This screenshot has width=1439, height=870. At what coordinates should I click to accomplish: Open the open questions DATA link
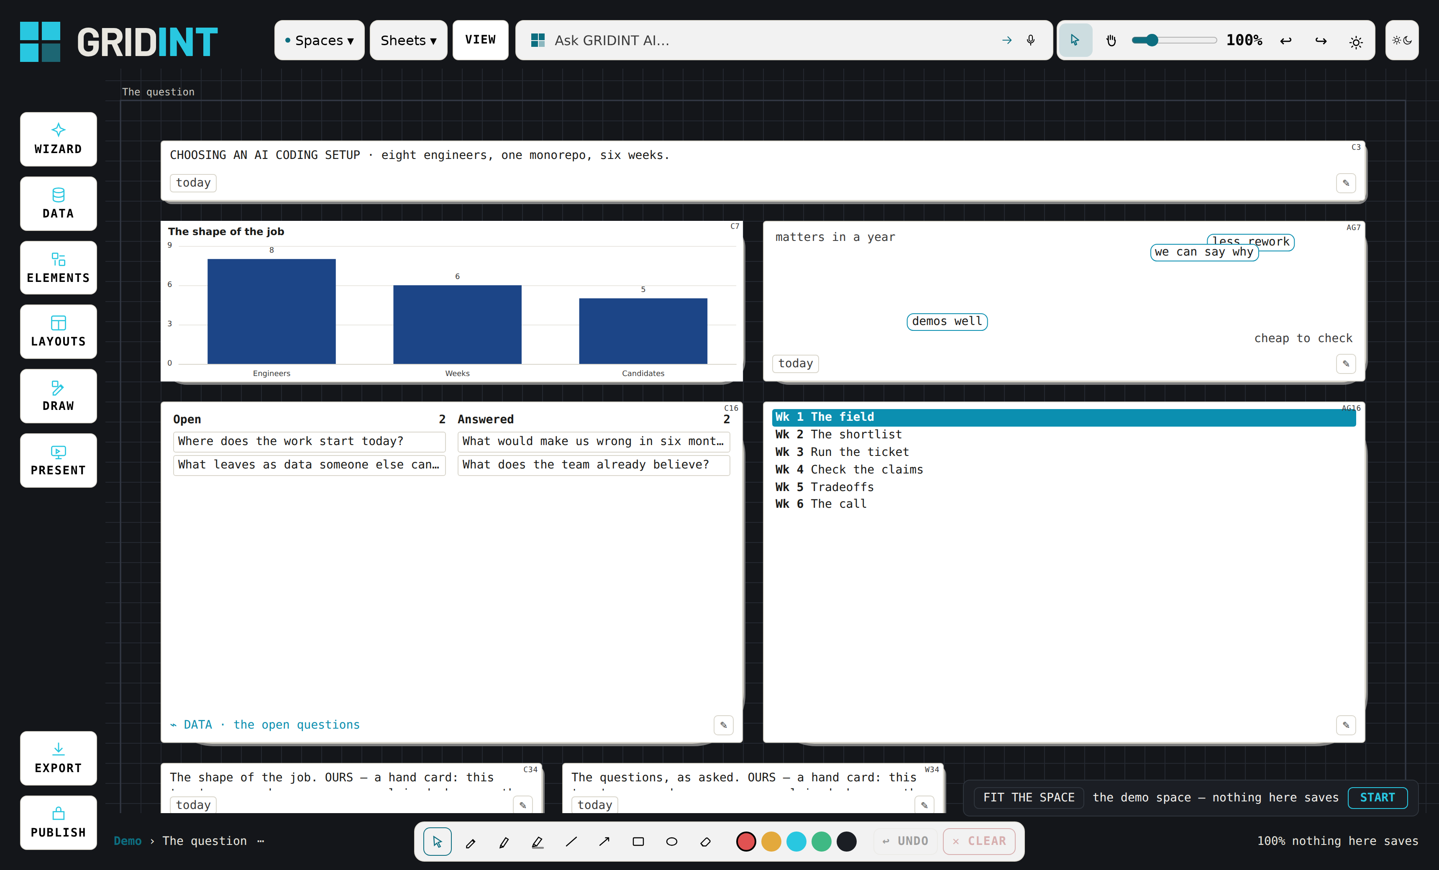pyautogui.click(x=265, y=724)
